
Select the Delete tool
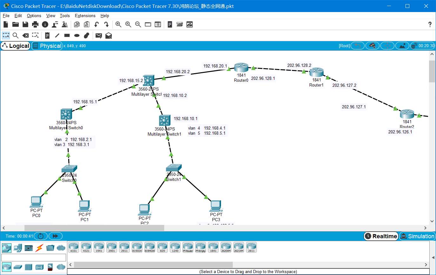click(x=25, y=35)
